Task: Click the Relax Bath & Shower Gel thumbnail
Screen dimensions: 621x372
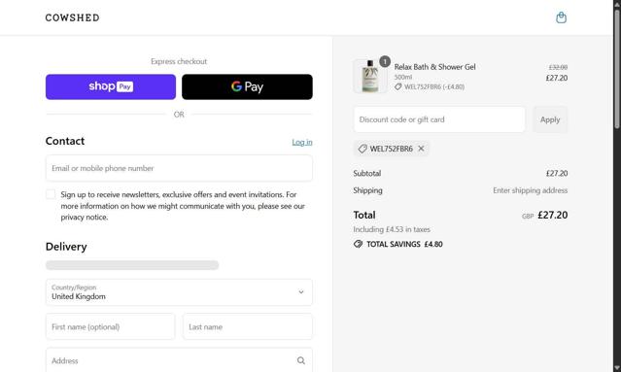Action: pyautogui.click(x=370, y=76)
